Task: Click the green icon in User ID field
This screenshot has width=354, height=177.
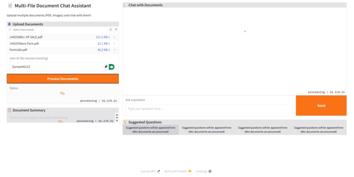Action: [x=112, y=67]
